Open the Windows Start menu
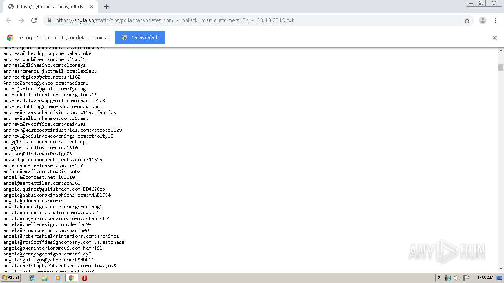 pyautogui.click(x=11, y=278)
